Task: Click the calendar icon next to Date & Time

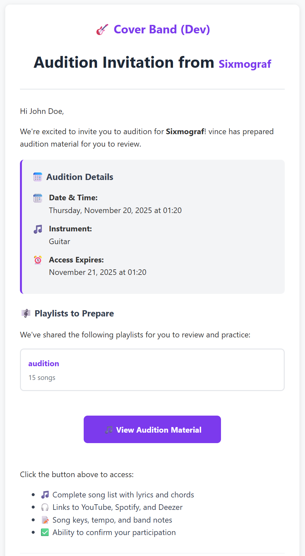Action: tap(37, 198)
